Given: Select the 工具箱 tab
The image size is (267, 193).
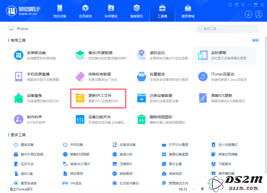Looking at the screenshot, I should (x=162, y=11).
